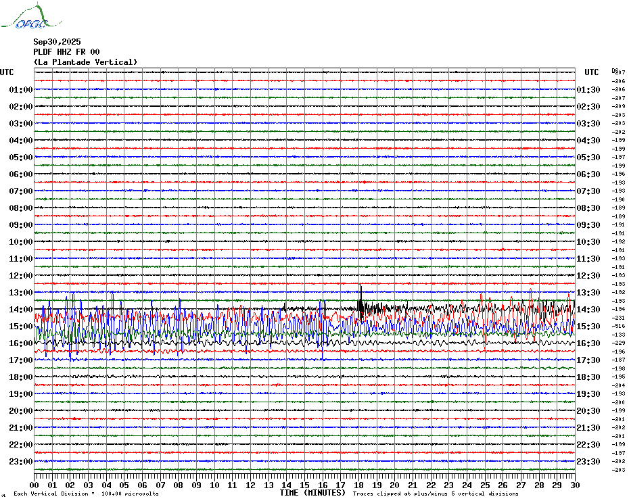This screenshot has width=629, height=503.
Task: Click the station code PLDF HHZ FR 00
Action: tap(66, 52)
